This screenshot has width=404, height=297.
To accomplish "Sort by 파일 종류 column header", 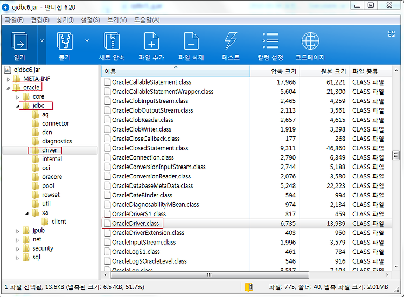I will (370, 71).
